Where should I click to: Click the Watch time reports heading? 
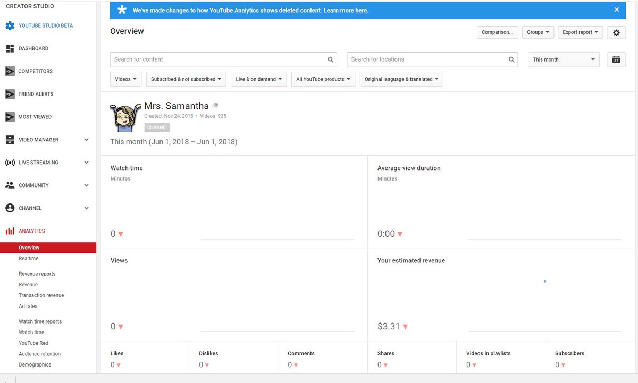tap(40, 321)
